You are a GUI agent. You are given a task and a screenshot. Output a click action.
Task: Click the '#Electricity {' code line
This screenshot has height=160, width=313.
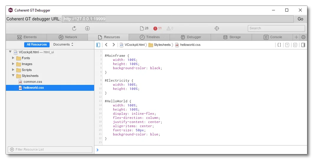[x=119, y=80]
